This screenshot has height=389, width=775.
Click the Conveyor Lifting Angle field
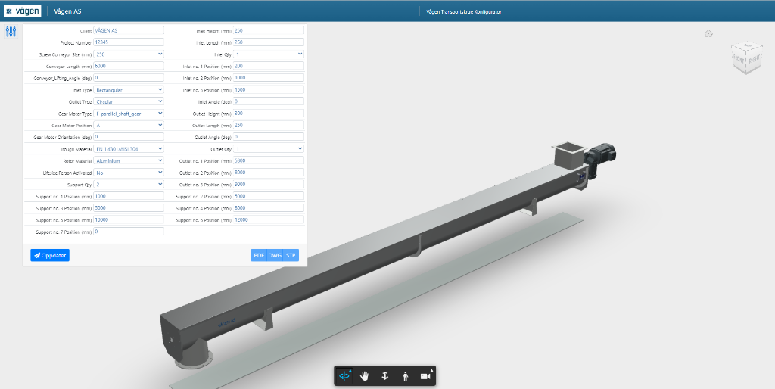(x=129, y=78)
